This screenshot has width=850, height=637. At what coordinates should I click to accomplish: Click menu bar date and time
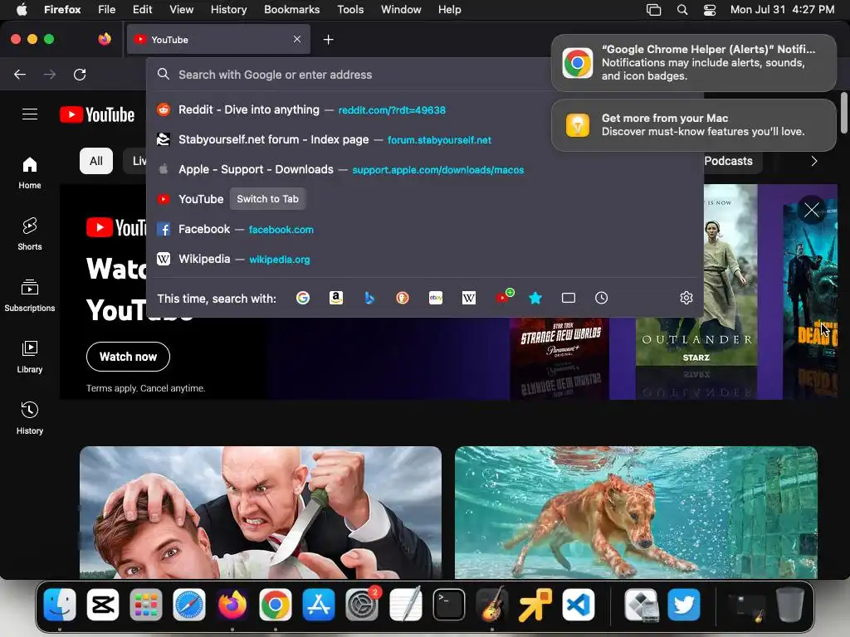(x=782, y=10)
